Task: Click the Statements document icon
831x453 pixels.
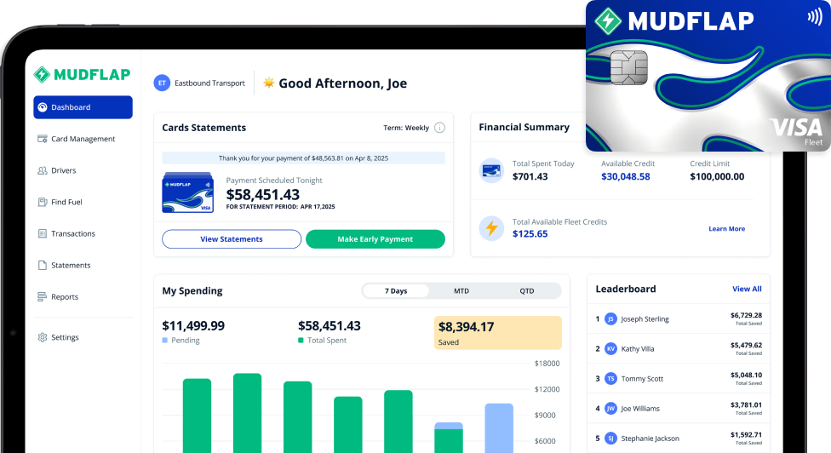Action: tap(43, 266)
